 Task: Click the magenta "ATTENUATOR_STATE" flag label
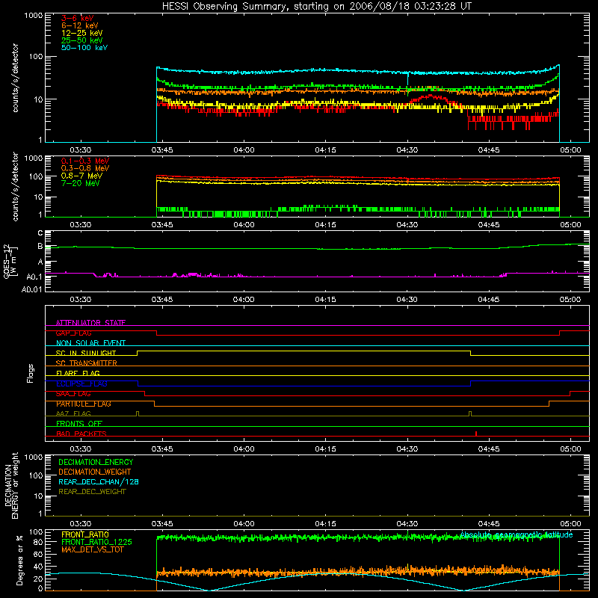[x=90, y=323]
